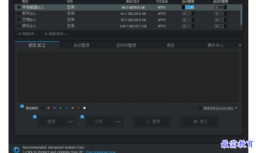This screenshot has width=256, height=153.
Task: Enable the 整理结束后关闭计算机 checkbox
Action: (200, 108)
